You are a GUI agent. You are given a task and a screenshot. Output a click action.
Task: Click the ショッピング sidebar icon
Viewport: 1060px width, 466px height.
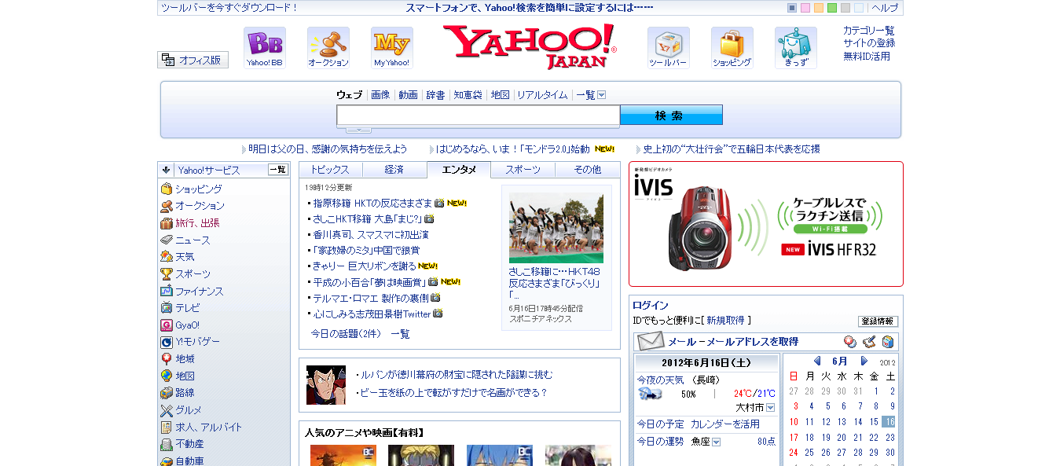tap(167, 189)
